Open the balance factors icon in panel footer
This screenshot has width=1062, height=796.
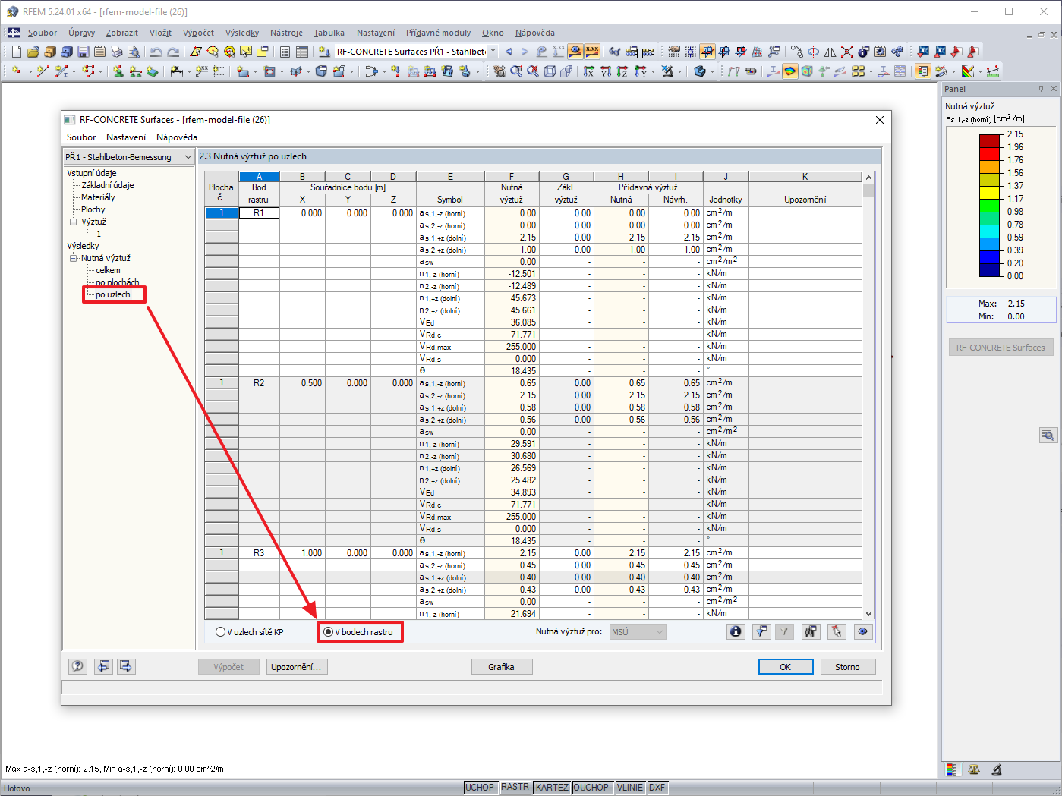(974, 769)
